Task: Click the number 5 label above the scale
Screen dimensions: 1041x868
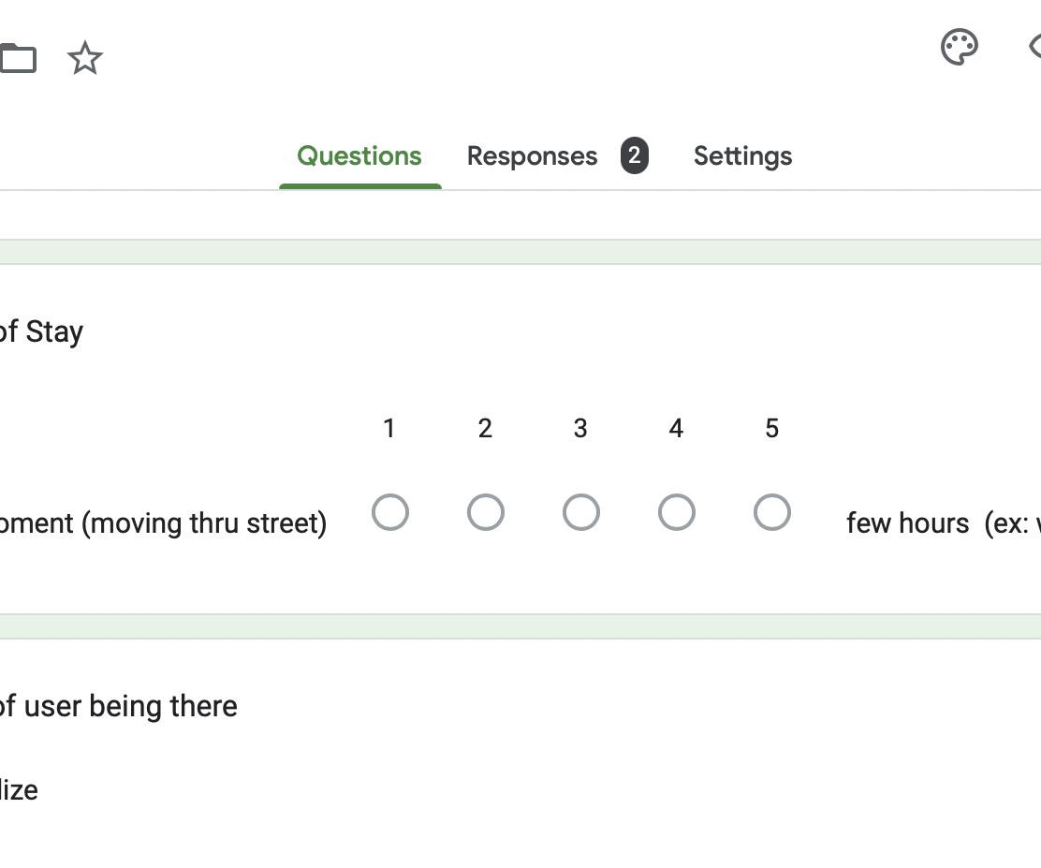Action: pyautogui.click(x=771, y=429)
